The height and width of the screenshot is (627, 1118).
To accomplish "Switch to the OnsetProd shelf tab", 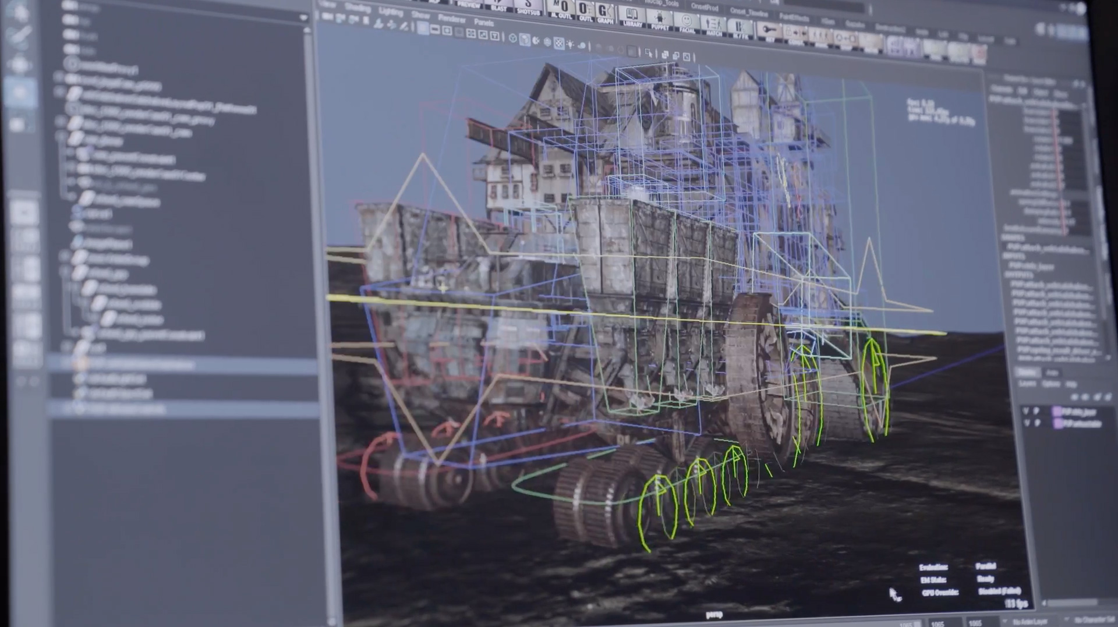I will click(x=705, y=6).
